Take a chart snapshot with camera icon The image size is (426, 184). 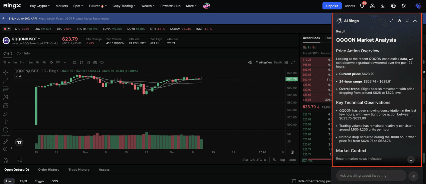click(x=95, y=63)
